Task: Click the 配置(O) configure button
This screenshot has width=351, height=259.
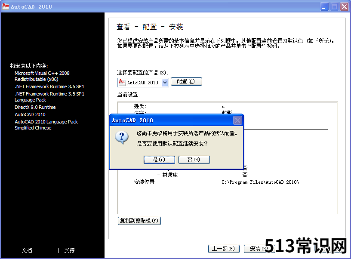Action: pos(186,81)
